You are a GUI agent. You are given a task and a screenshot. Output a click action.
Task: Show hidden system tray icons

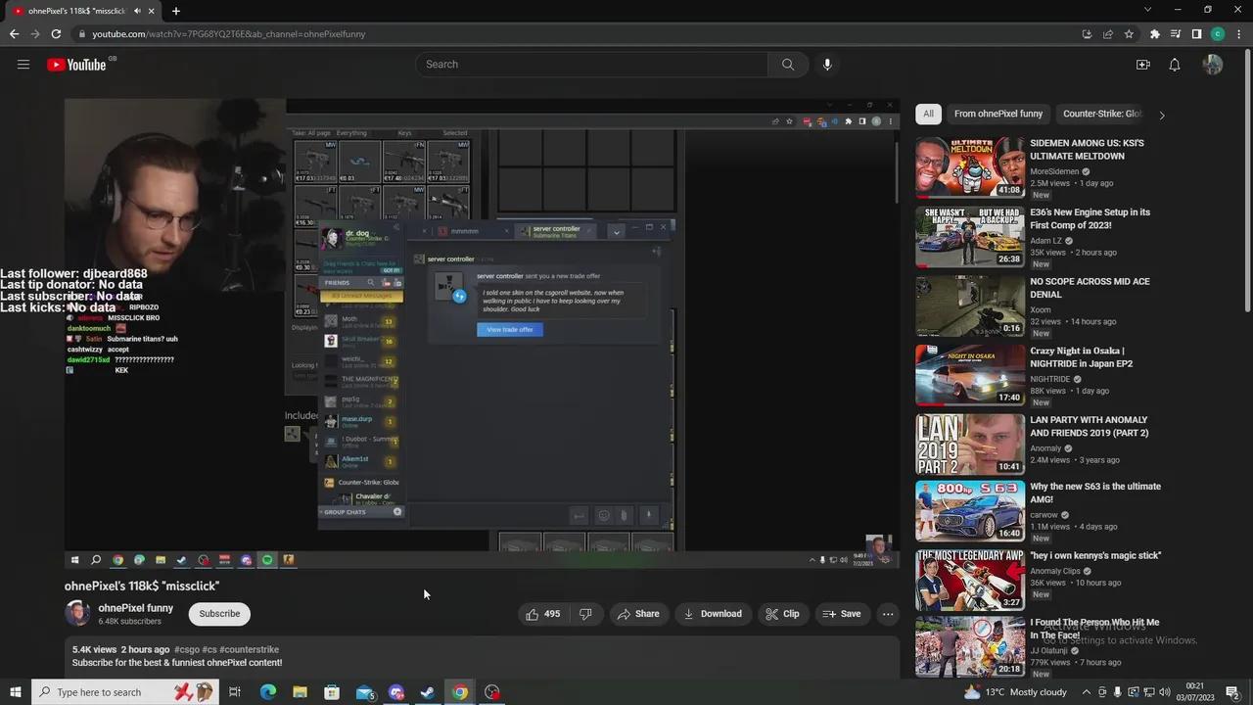click(x=1085, y=692)
